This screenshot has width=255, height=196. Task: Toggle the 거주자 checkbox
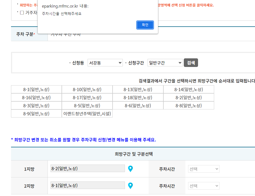[x=22, y=13]
